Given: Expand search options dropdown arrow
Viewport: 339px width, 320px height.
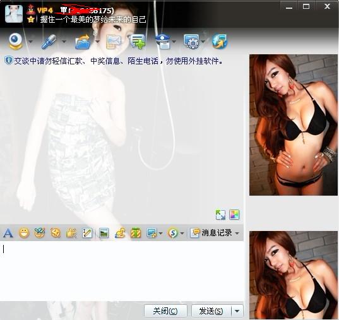Looking at the screenshot, I should tap(182, 234).
